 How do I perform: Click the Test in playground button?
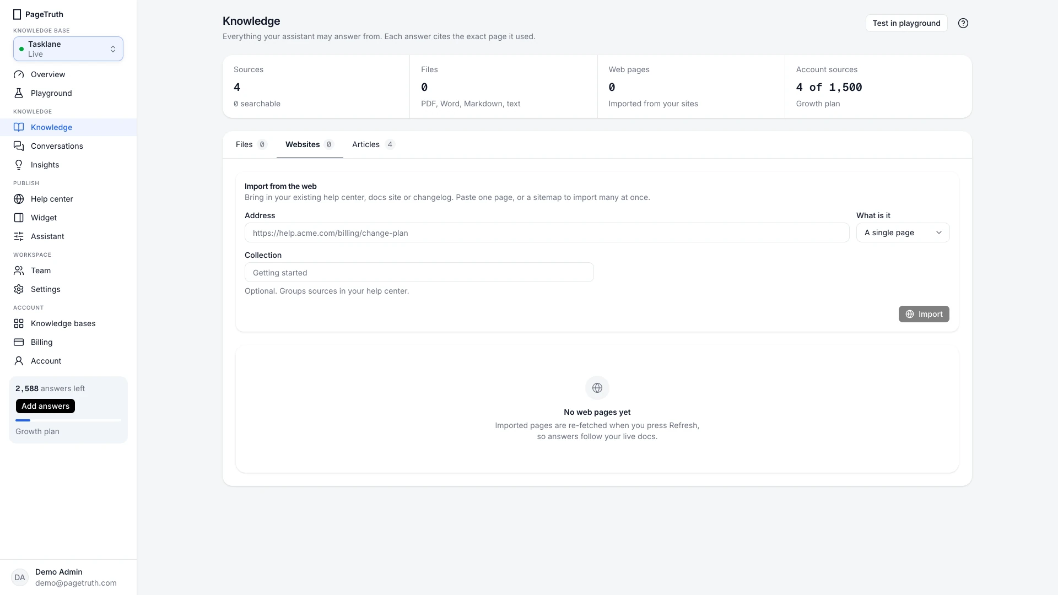point(906,23)
